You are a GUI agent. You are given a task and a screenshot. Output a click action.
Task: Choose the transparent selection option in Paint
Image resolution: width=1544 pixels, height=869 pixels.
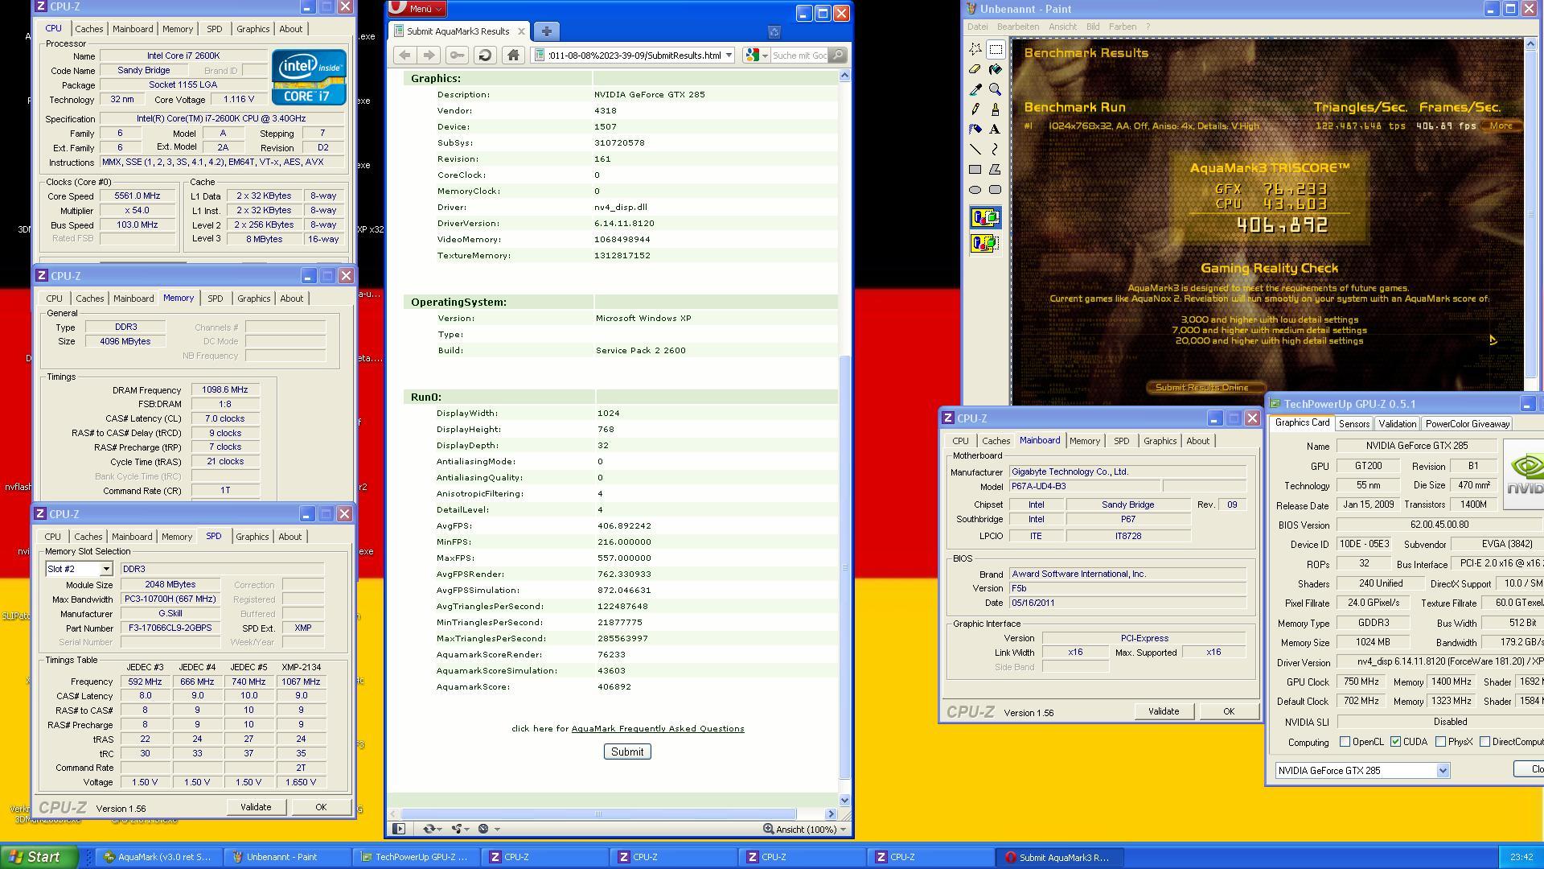click(x=985, y=243)
